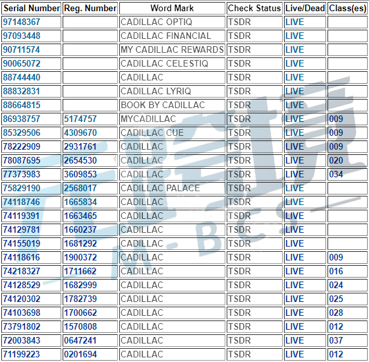Select class 016 link for serial 74218327

(x=336, y=271)
